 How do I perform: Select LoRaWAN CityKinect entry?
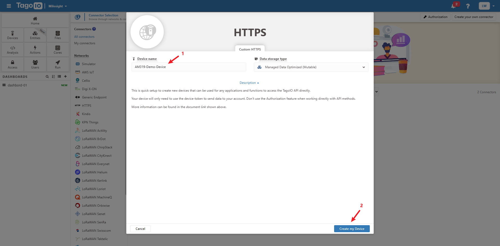tap(97, 156)
